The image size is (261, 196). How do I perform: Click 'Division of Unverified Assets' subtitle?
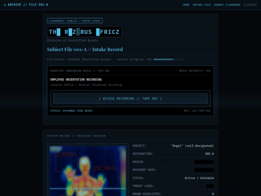(x=72, y=41)
